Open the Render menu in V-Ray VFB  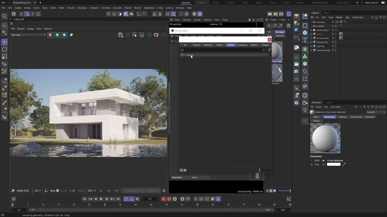[x=21, y=29]
